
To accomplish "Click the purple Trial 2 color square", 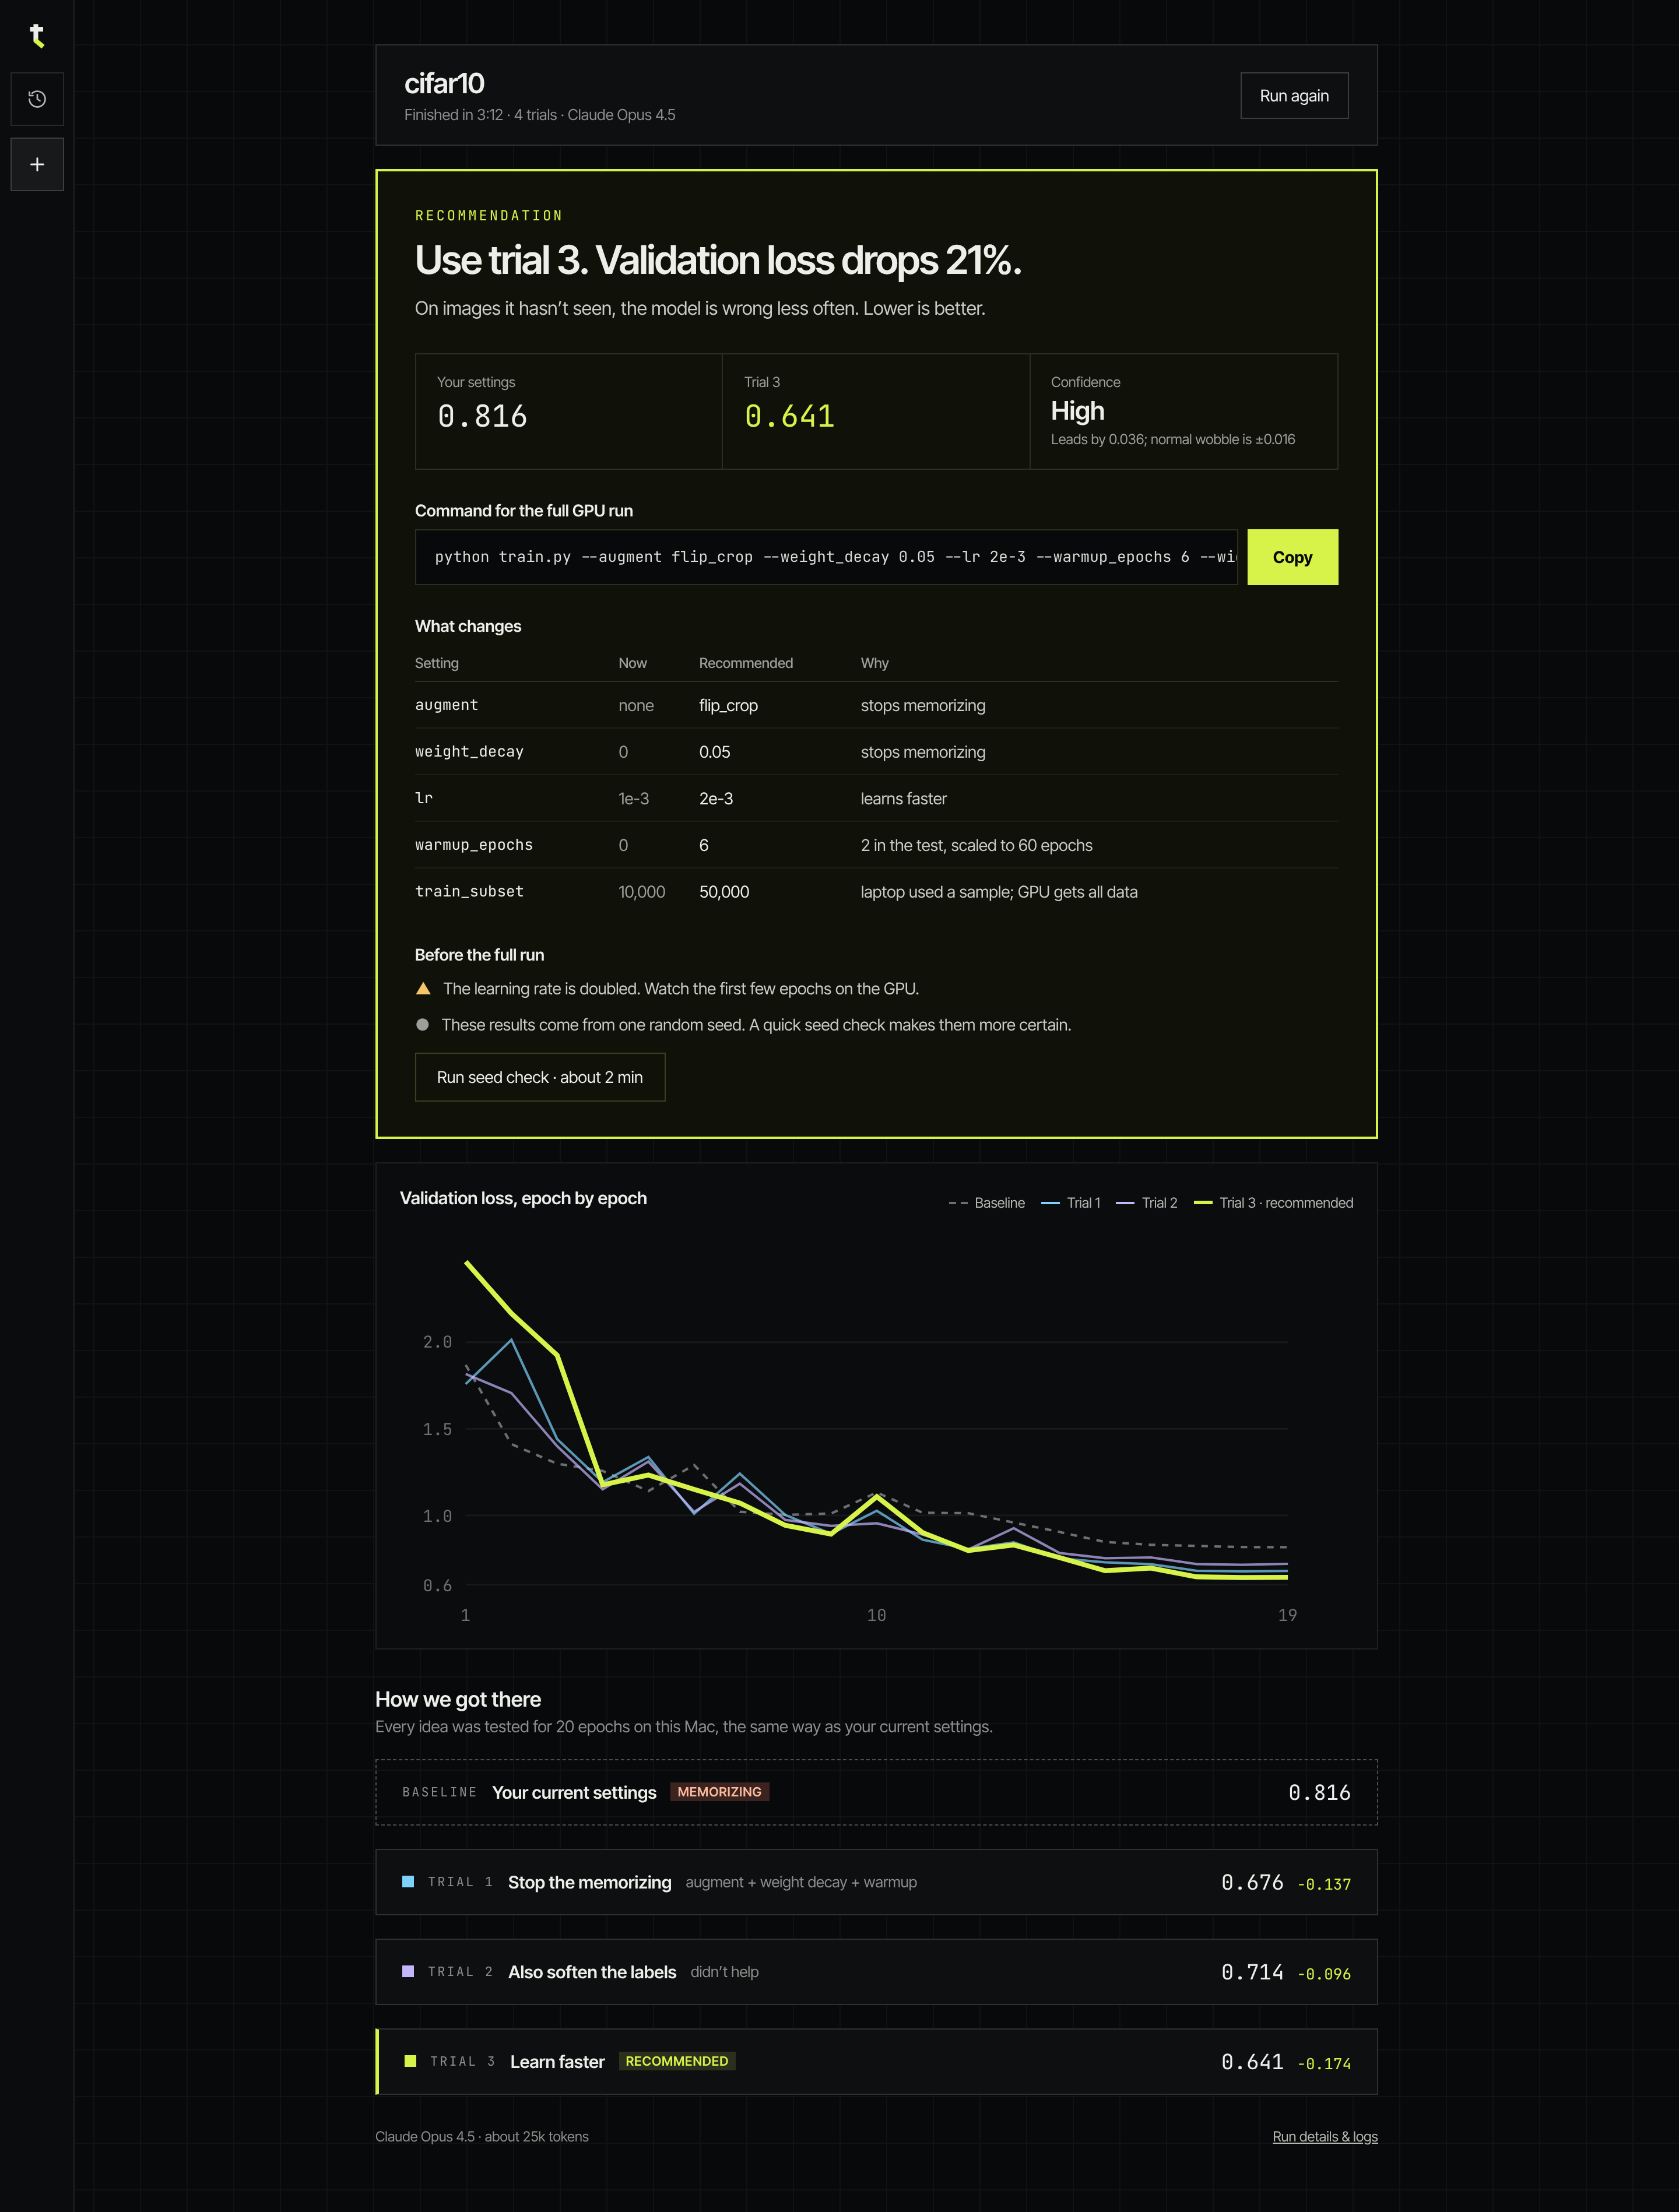I will (x=408, y=1971).
